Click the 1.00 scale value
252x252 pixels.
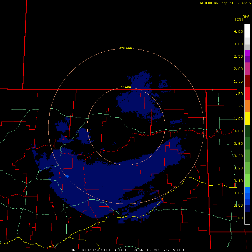point(238,119)
